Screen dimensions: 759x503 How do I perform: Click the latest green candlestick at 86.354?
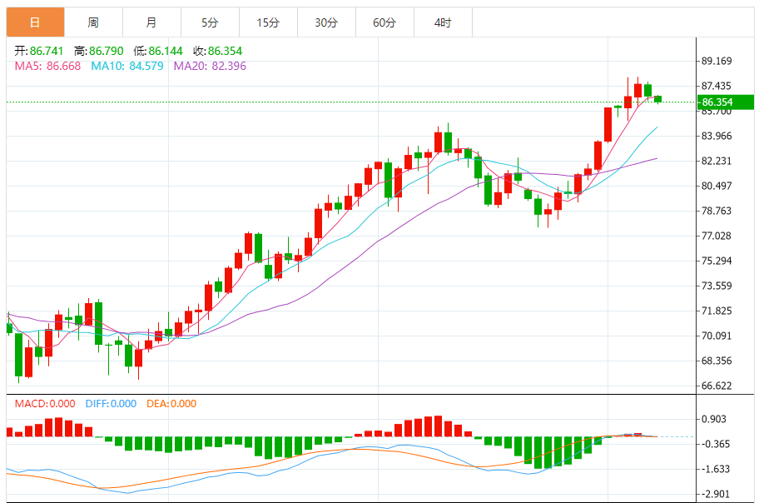pos(657,99)
